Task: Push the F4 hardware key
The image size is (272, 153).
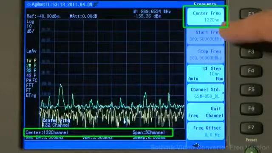Action: (251, 71)
